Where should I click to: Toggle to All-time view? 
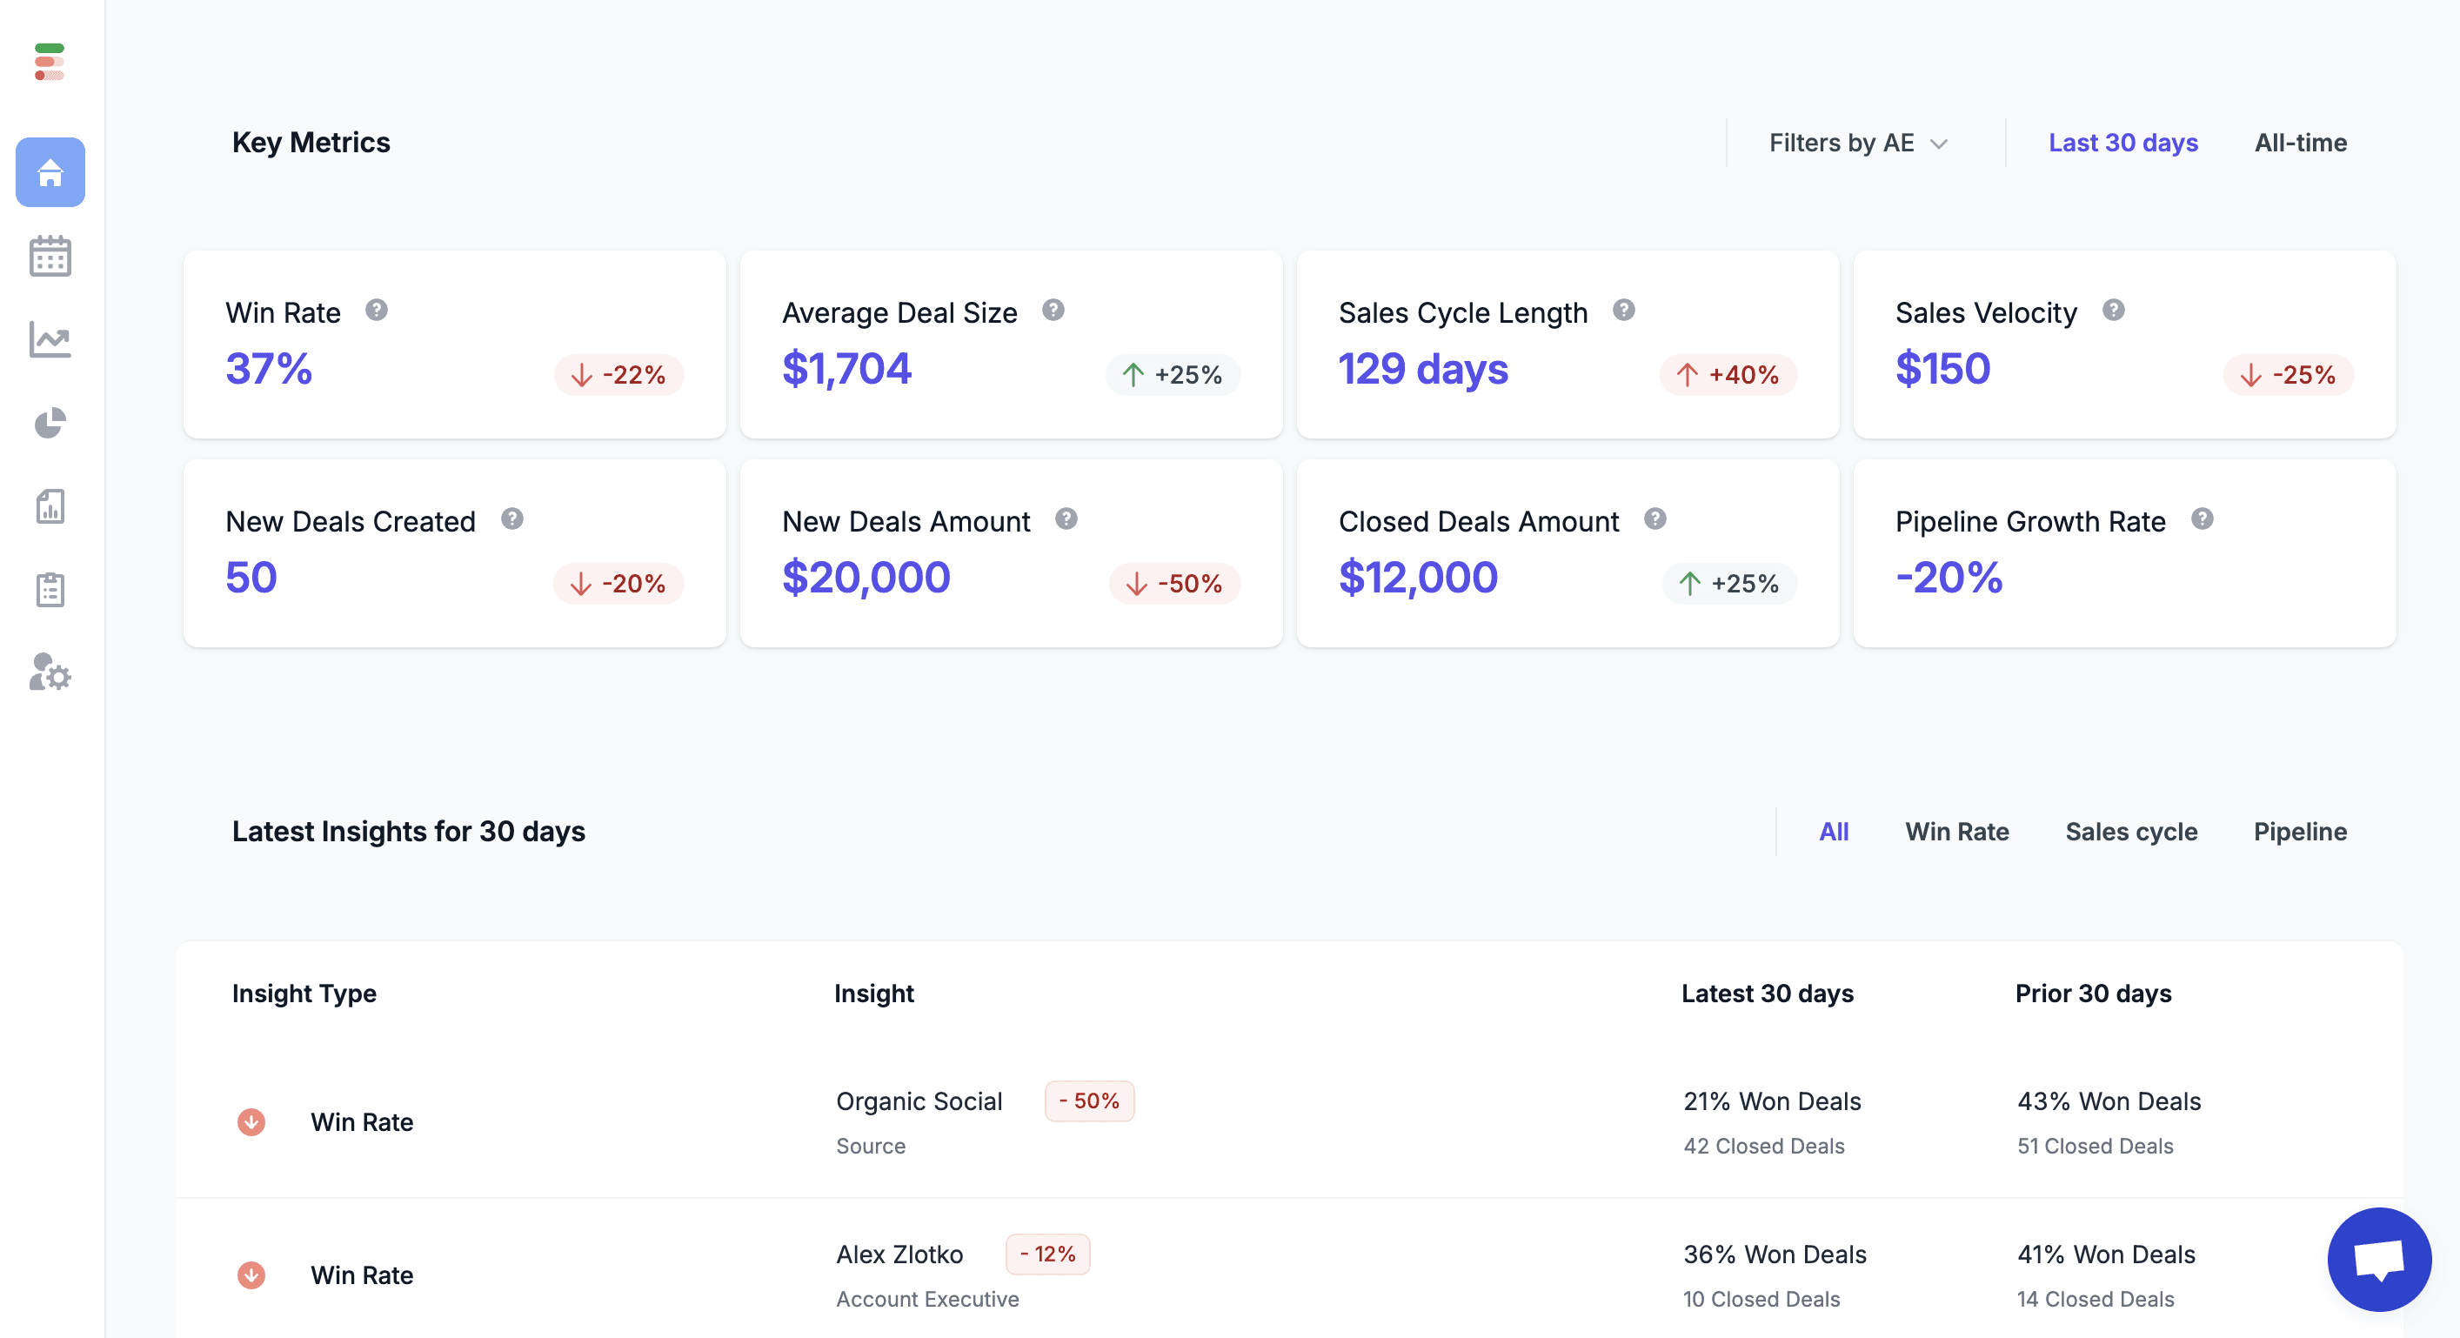click(x=2300, y=142)
